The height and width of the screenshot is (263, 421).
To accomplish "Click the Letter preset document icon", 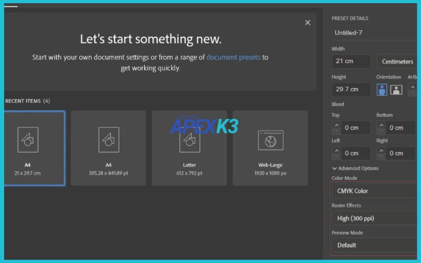I will click(189, 140).
